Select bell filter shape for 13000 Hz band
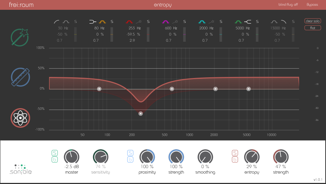Image resolution: width=326 pixels, height=184 pixels. pos(274,22)
